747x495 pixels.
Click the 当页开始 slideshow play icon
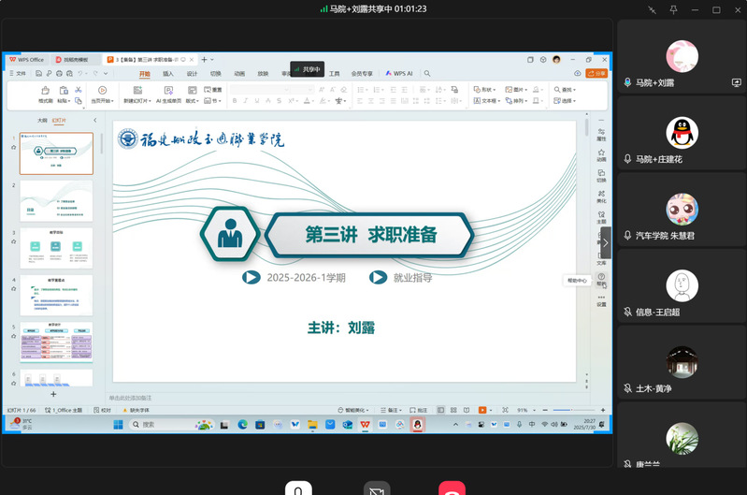102,91
